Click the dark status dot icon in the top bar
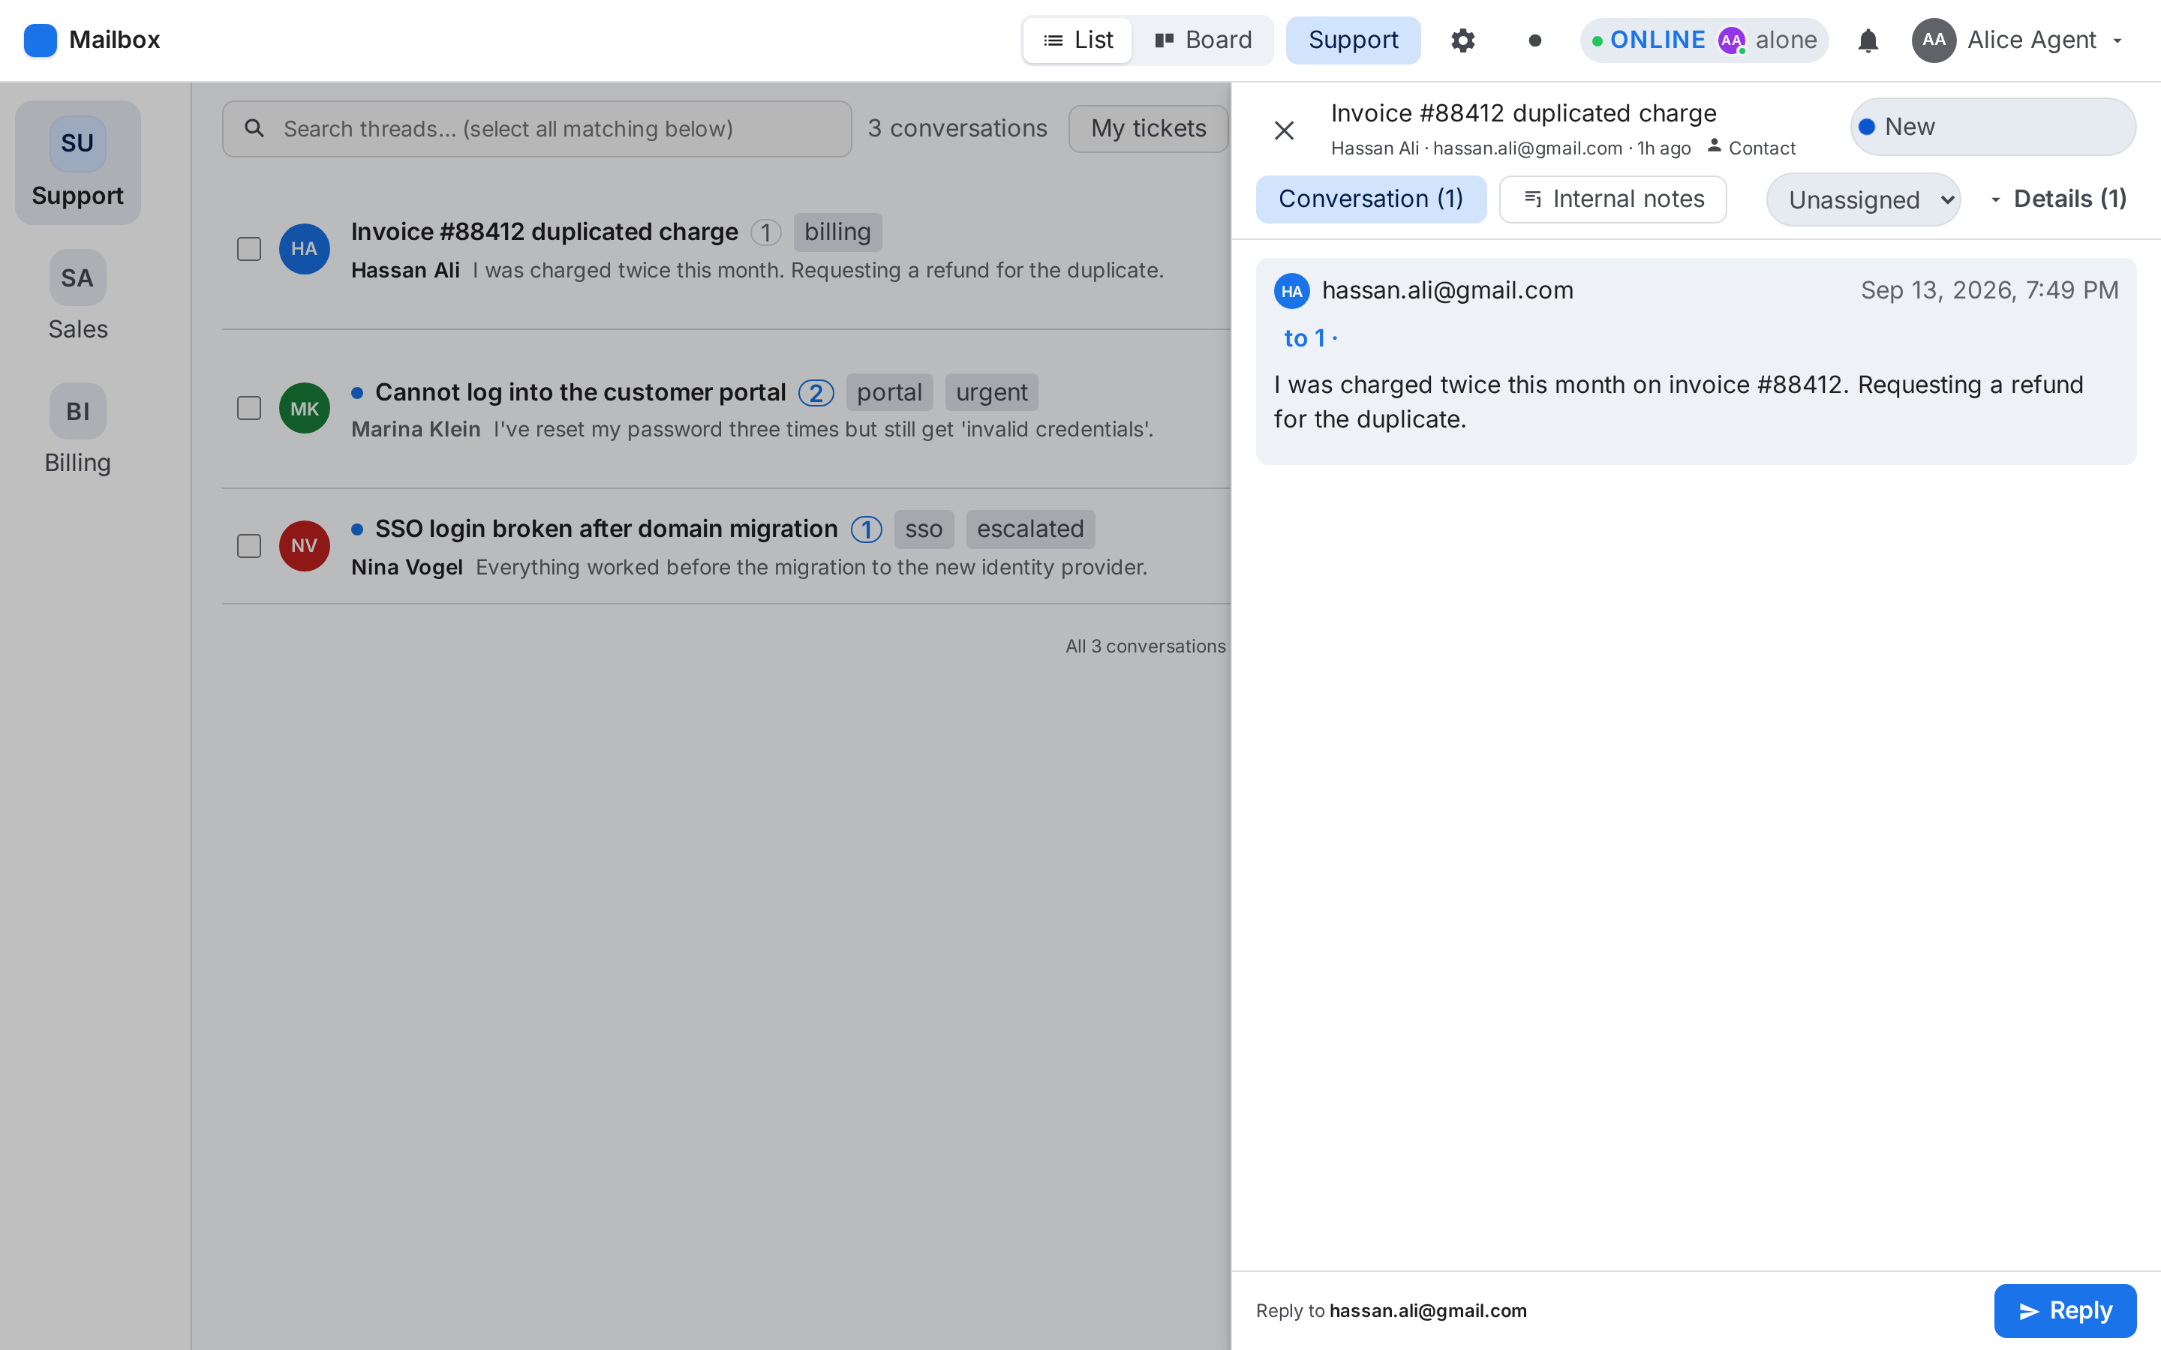The width and height of the screenshot is (2161, 1350). [1535, 40]
